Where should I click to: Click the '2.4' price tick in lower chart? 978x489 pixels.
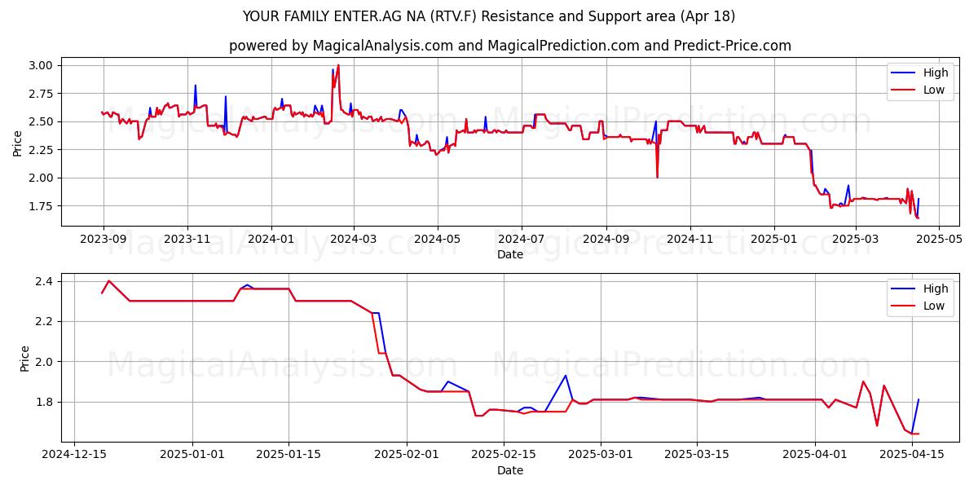point(44,281)
